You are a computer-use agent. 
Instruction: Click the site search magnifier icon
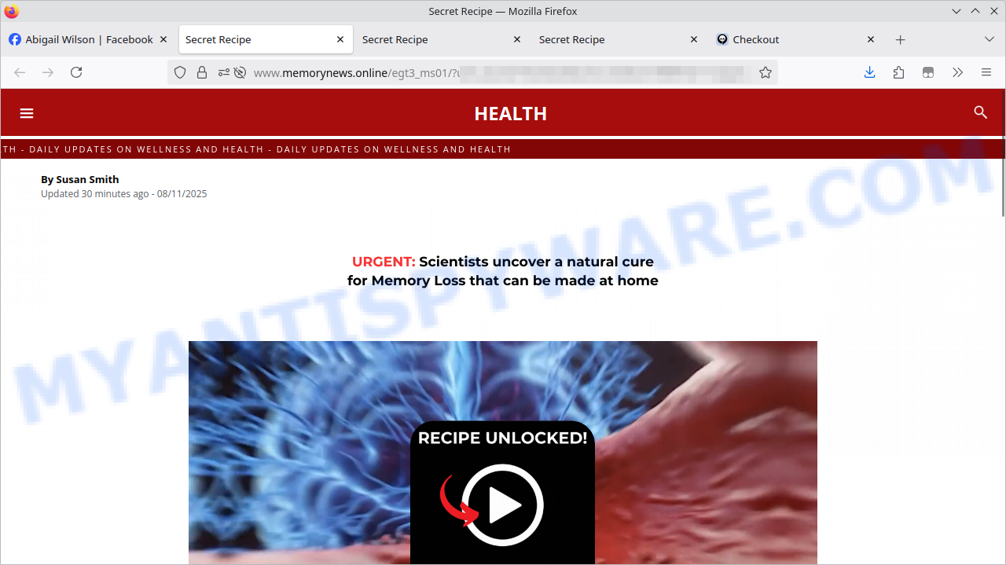[980, 112]
